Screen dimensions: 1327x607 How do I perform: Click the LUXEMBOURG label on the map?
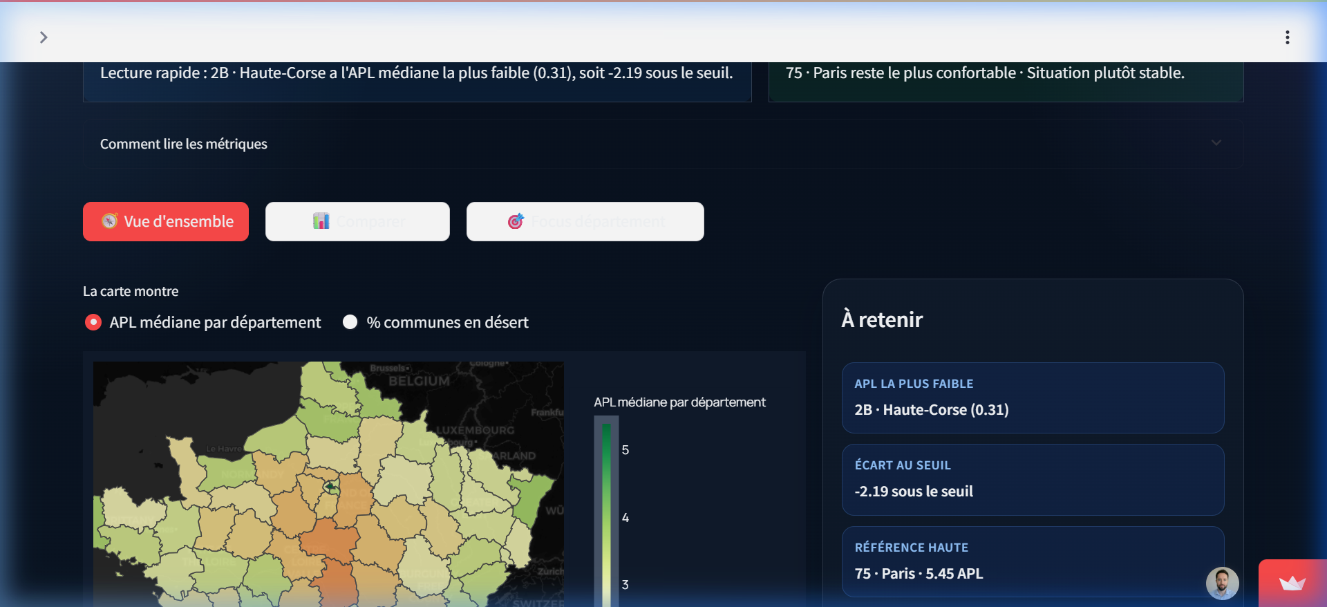click(475, 430)
